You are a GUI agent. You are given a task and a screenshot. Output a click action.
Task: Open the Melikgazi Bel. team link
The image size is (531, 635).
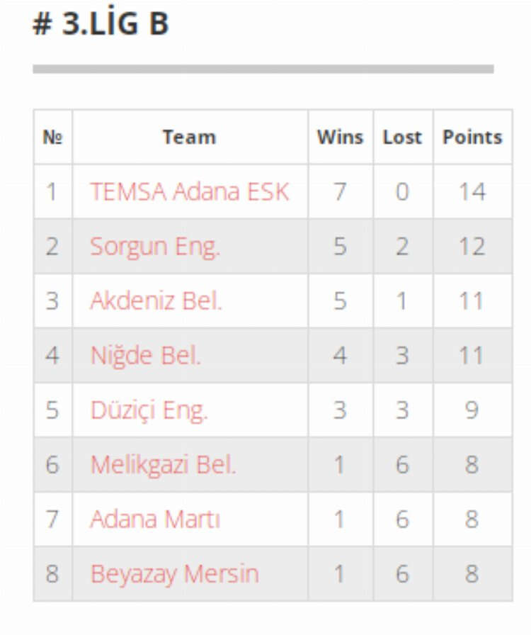tap(163, 465)
